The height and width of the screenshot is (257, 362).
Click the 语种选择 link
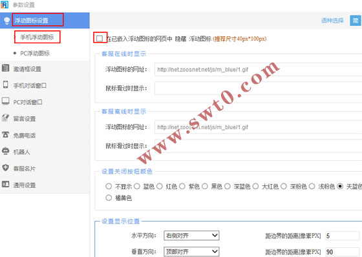(332, 21)
